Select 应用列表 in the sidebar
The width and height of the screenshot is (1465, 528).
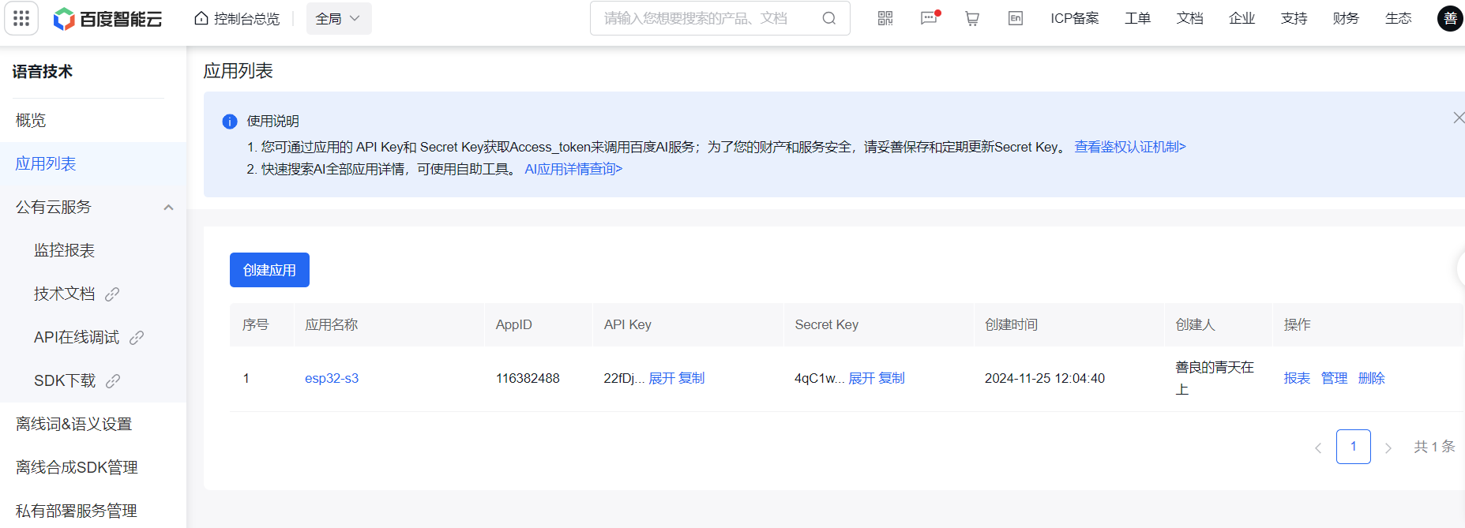93,163
